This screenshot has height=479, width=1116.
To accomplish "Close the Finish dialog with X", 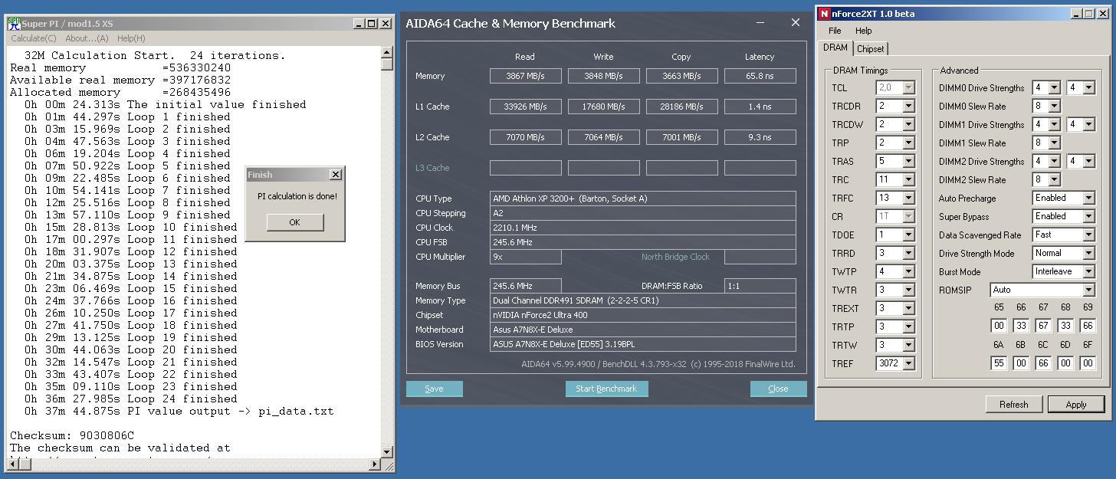I will click(x=335, y=175).
